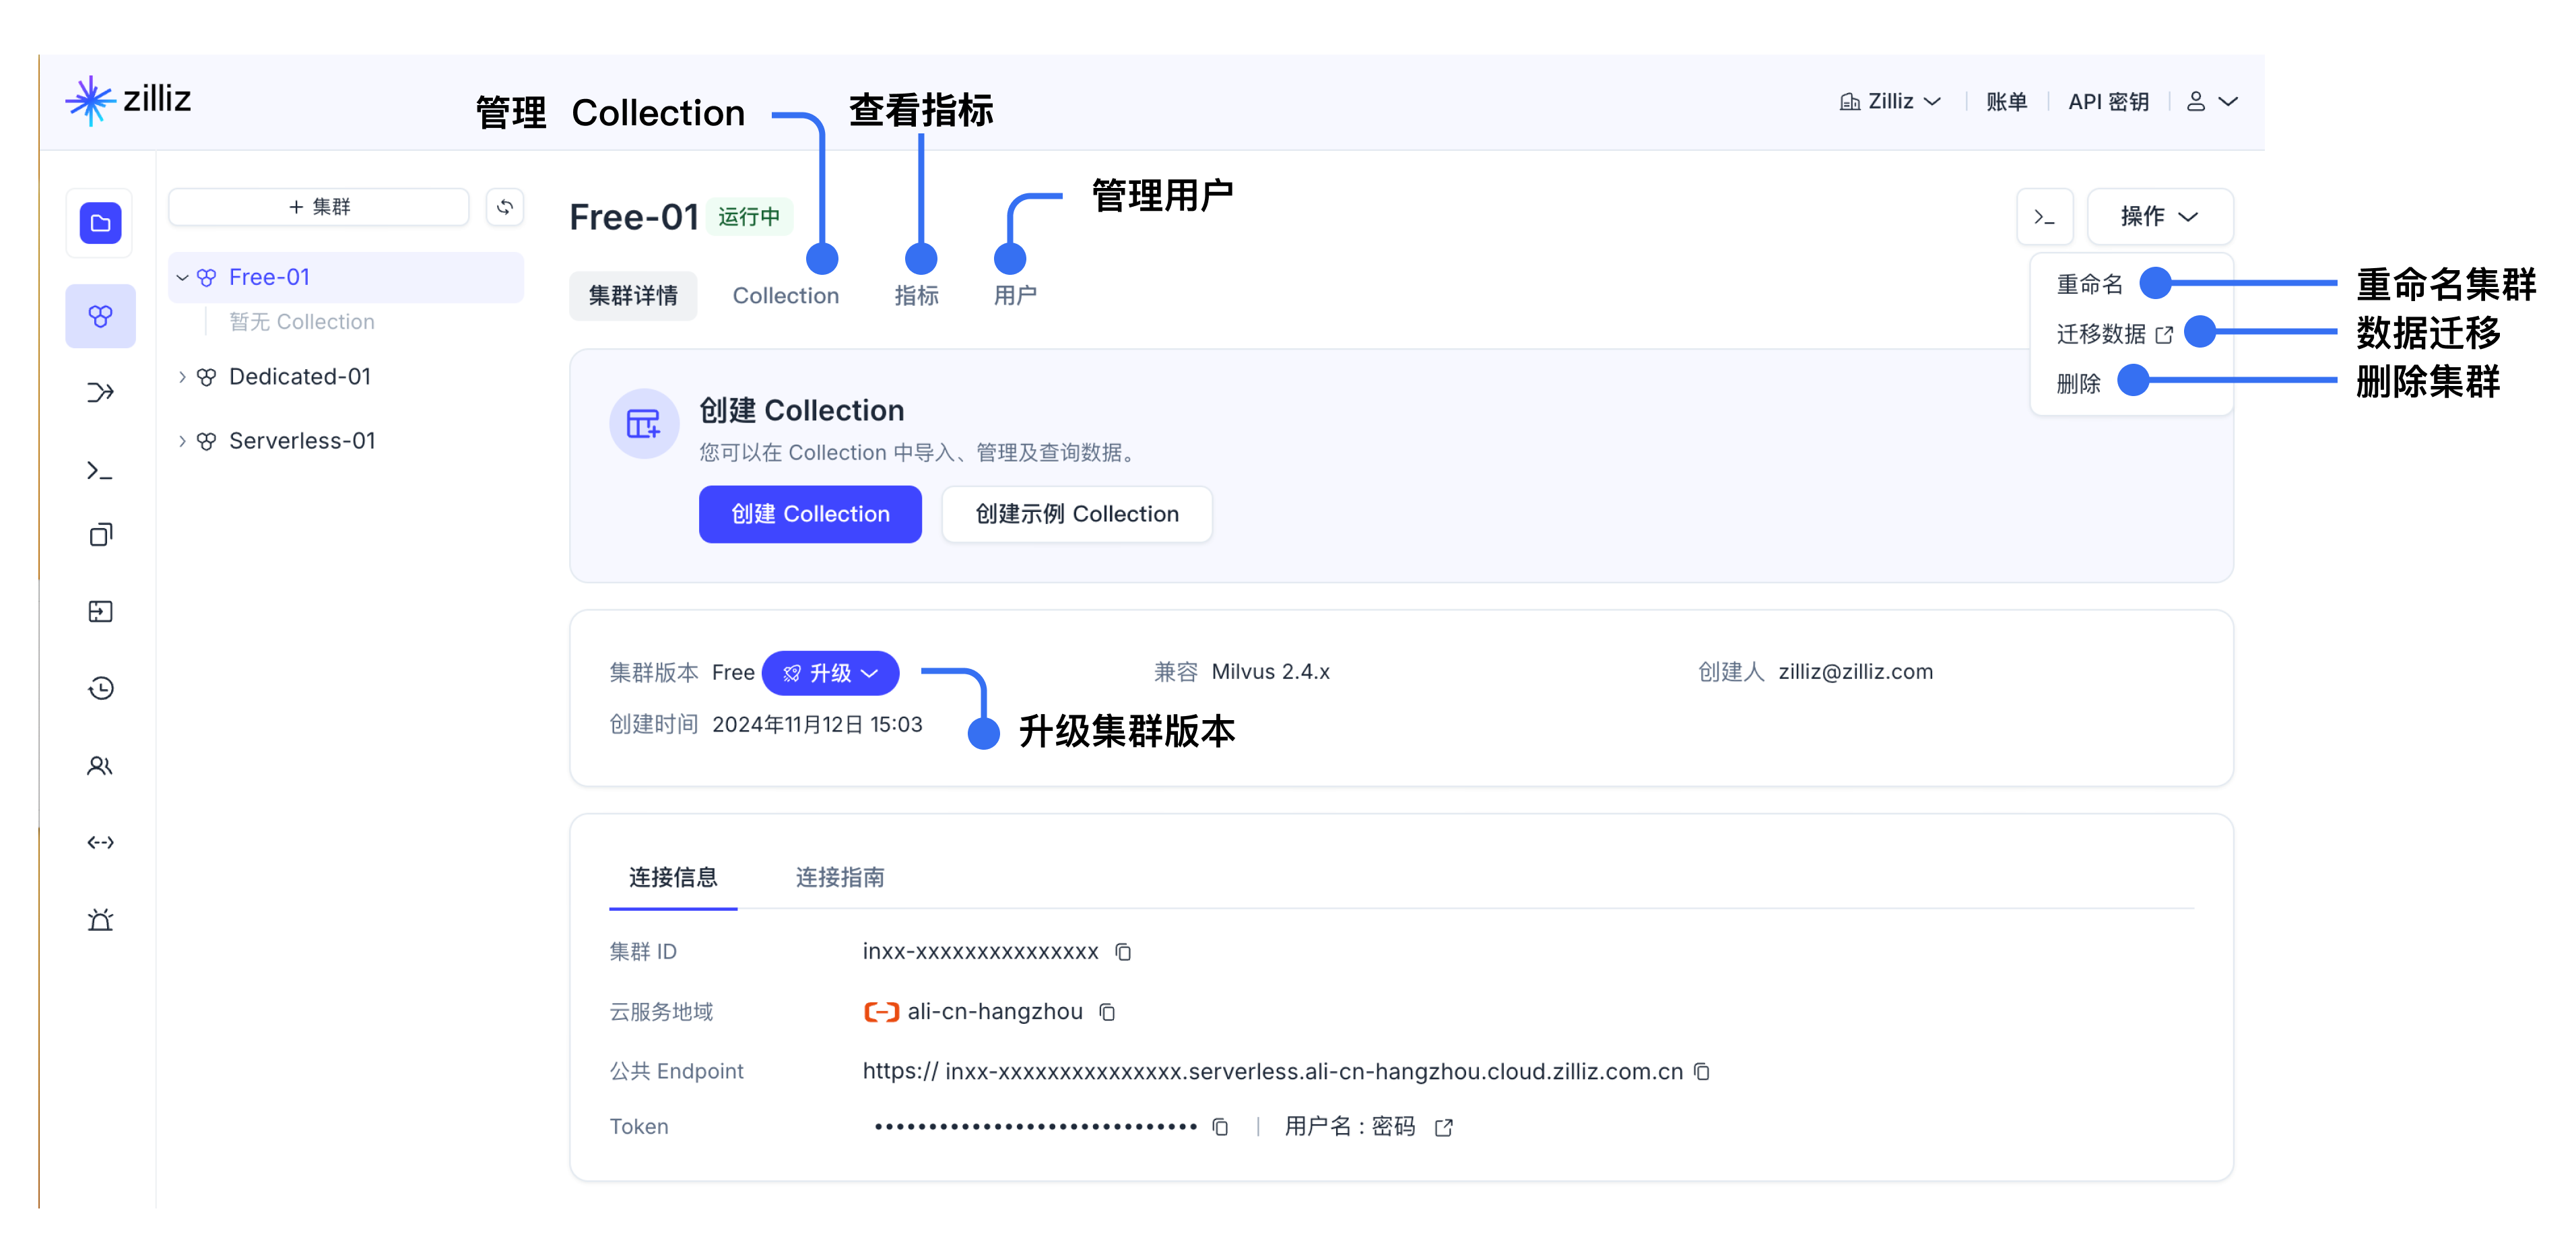Click the refresh cluster list icon

[x=505, y=207]
